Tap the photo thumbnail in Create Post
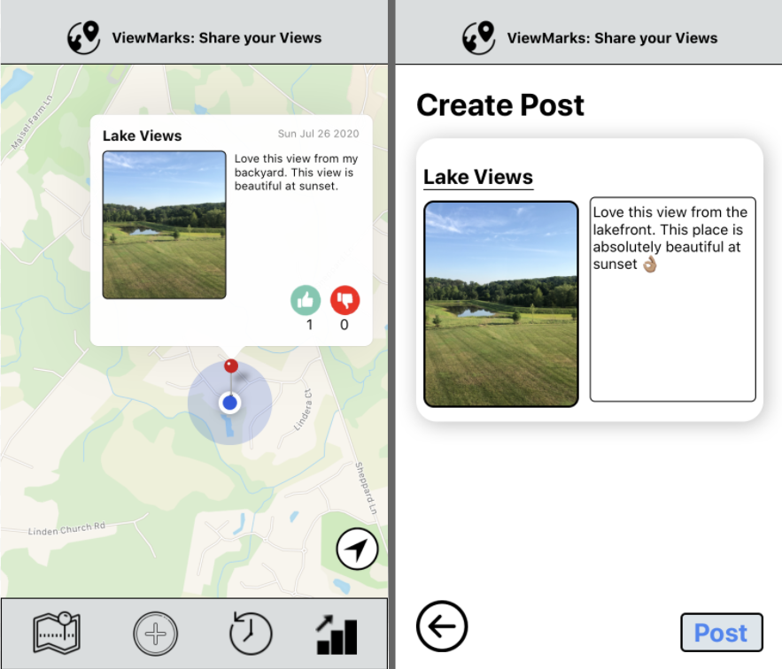This screenshot has height=669, width=782. click(x=501, y=304)
